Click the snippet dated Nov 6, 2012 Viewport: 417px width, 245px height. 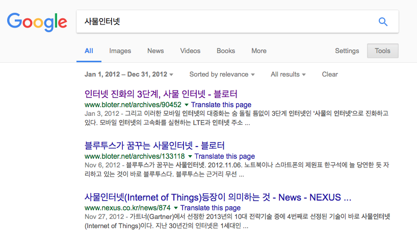coord(237,169)
